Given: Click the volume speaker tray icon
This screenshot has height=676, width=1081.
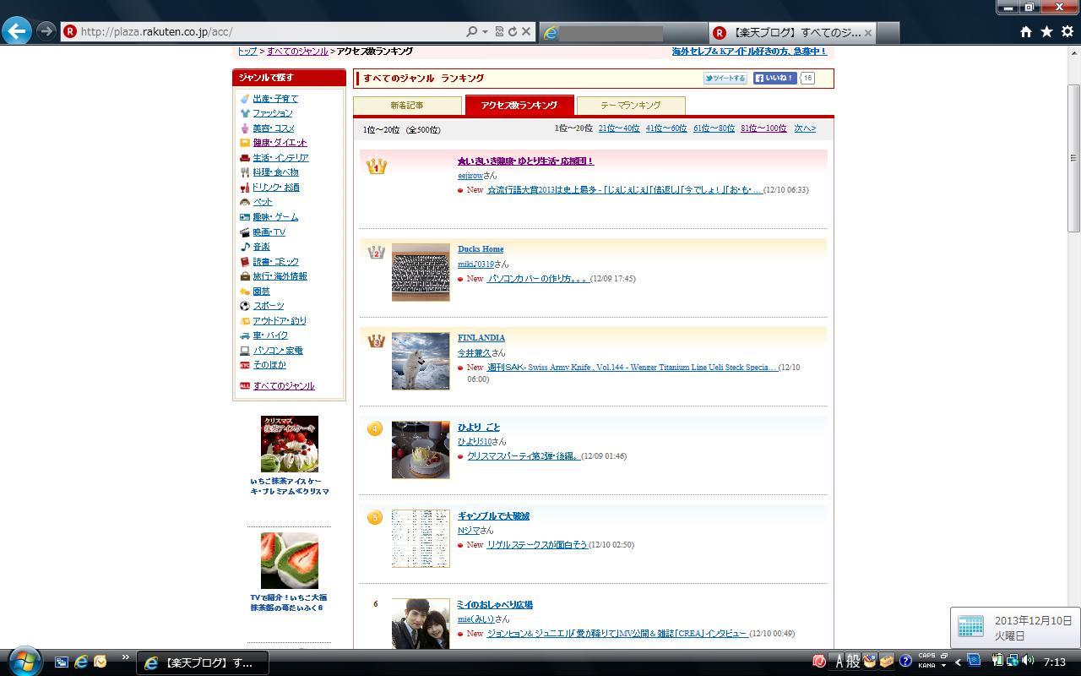Looking at the screenshot, I should click(1028, 661).
